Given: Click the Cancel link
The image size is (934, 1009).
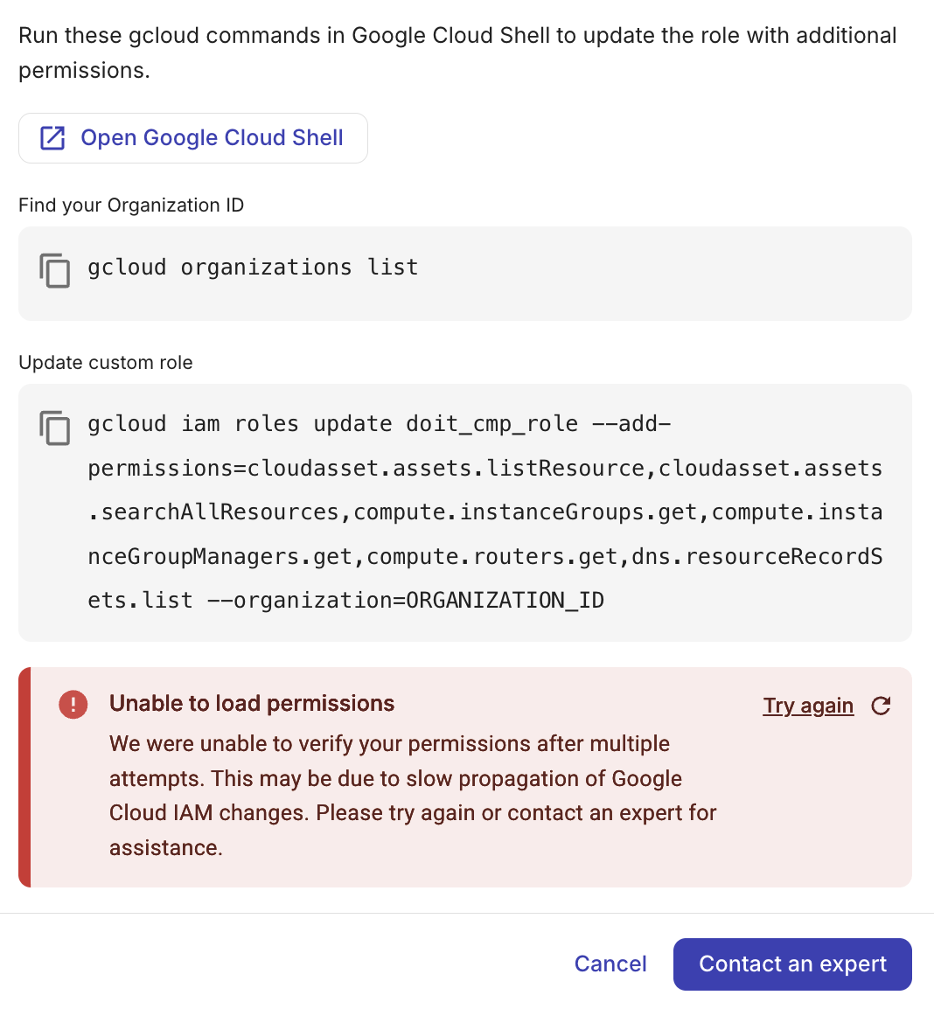Looking at the screenshot, I should coord(610,964).
